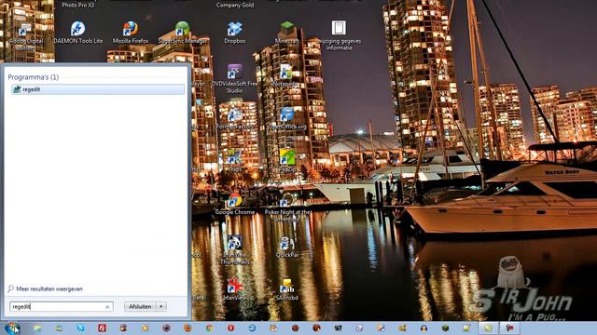Open FormatFactory desktop icon
Image resolution: width=597 pixels, height=335 pixels.
click(x=234, y=118)
